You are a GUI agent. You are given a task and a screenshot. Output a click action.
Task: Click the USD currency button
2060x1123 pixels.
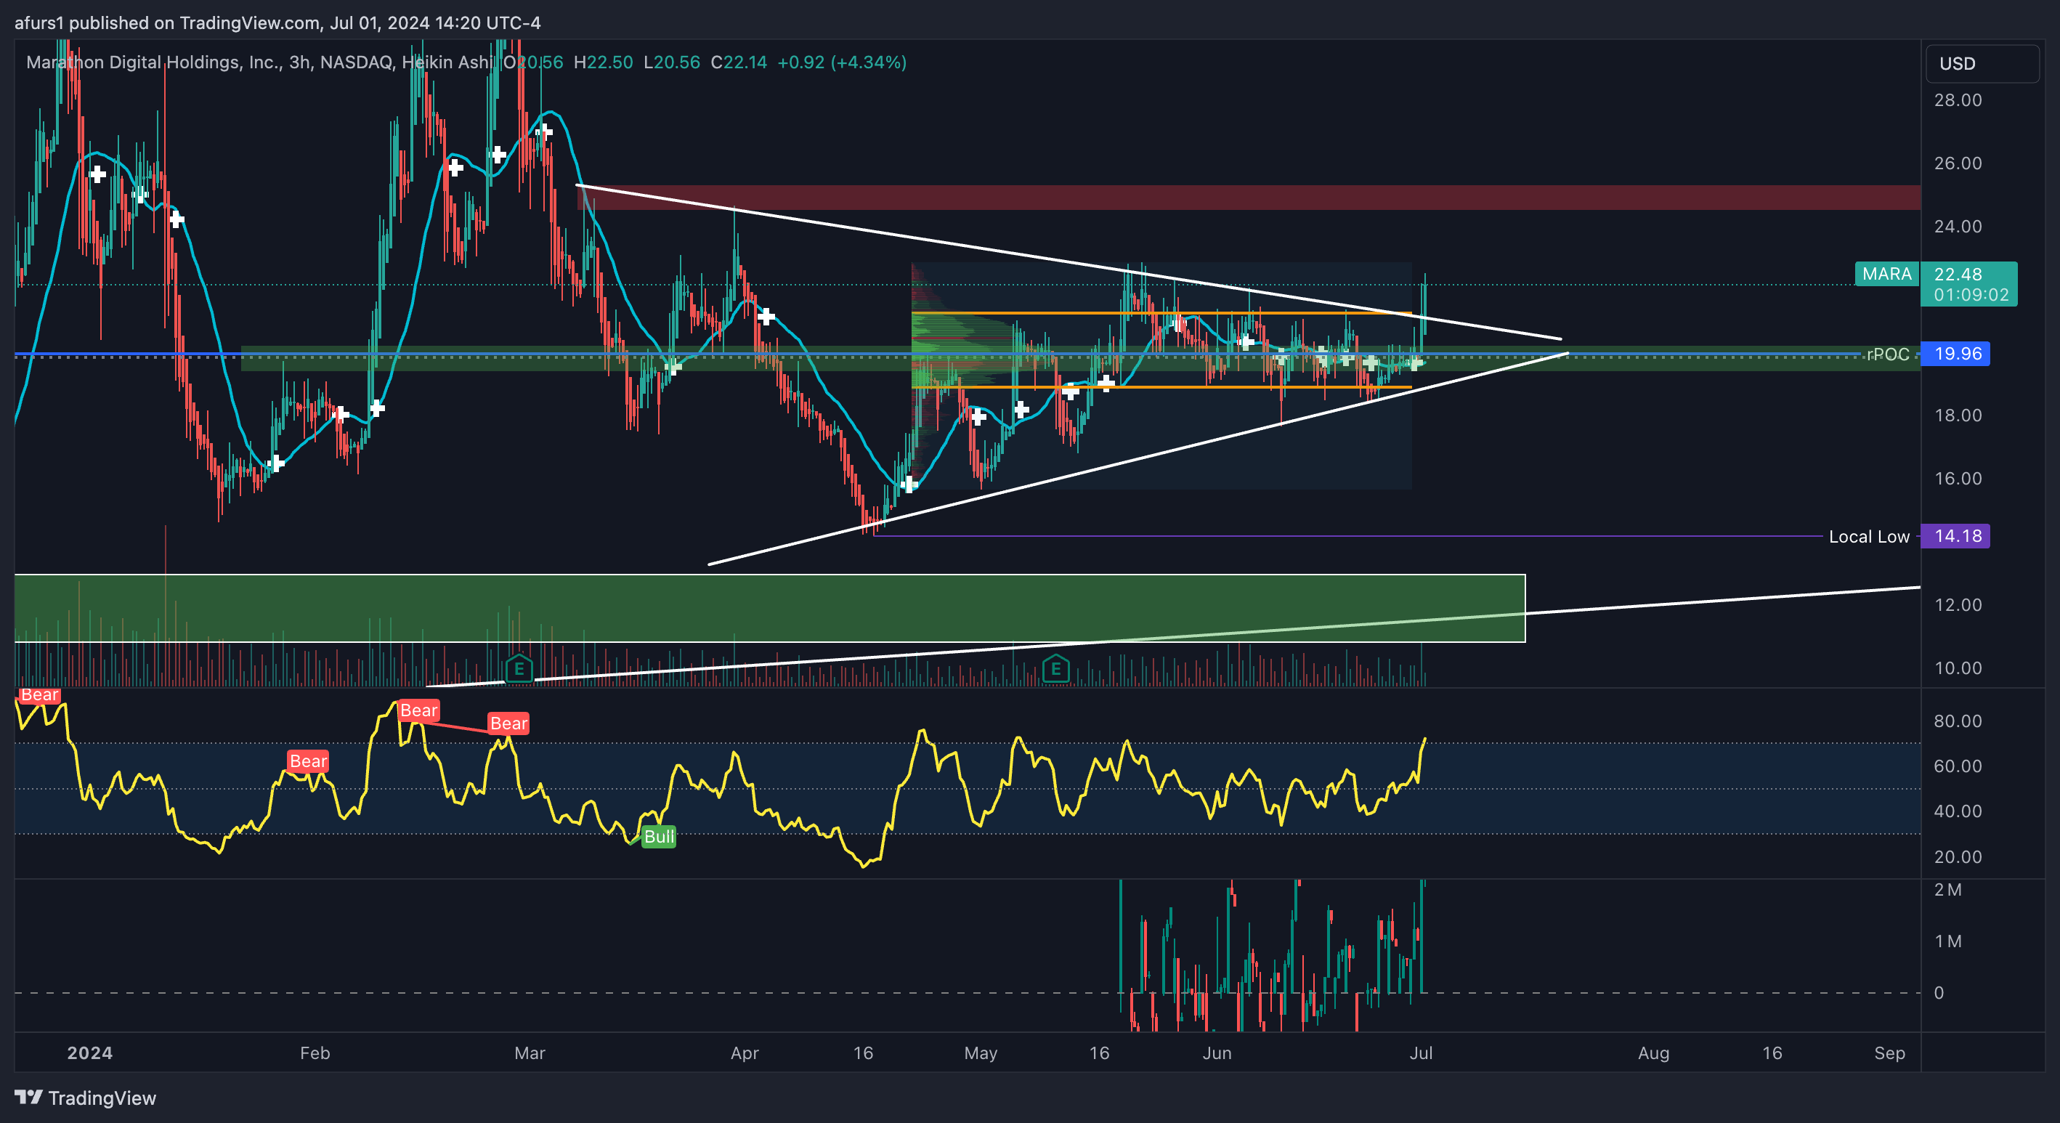[x=1982, y=64]
